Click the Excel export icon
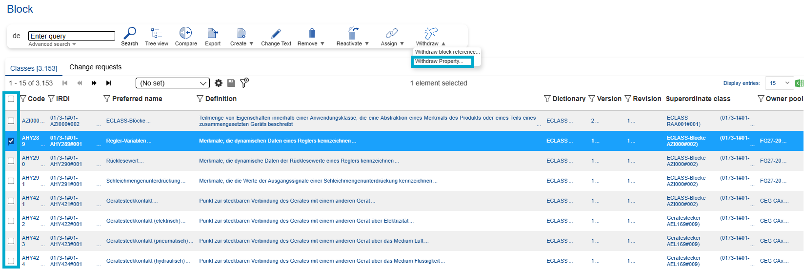This screenshot has width=804, height=269. (x=799, y=83)
